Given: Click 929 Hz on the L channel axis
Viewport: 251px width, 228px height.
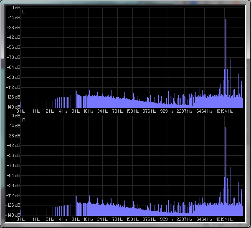Looking at the screenshot, I should [167, 111].
